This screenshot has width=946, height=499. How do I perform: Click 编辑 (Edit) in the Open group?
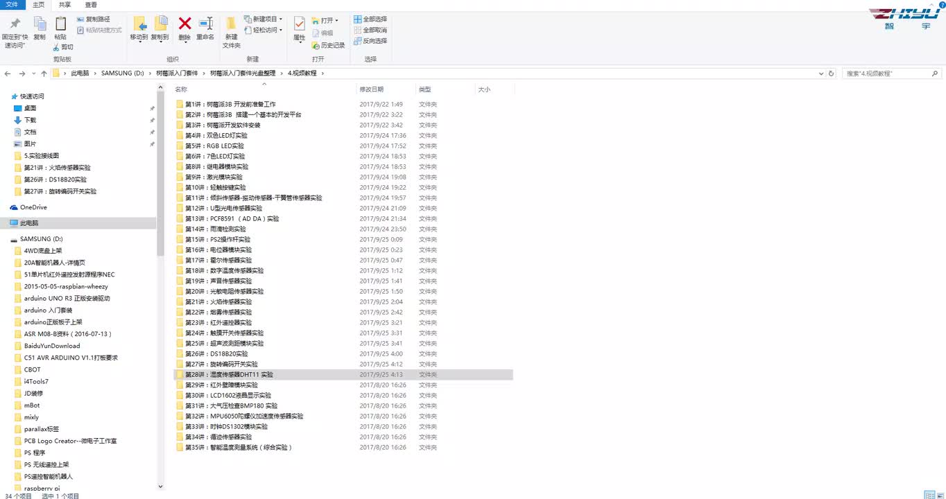pos(322,33)
